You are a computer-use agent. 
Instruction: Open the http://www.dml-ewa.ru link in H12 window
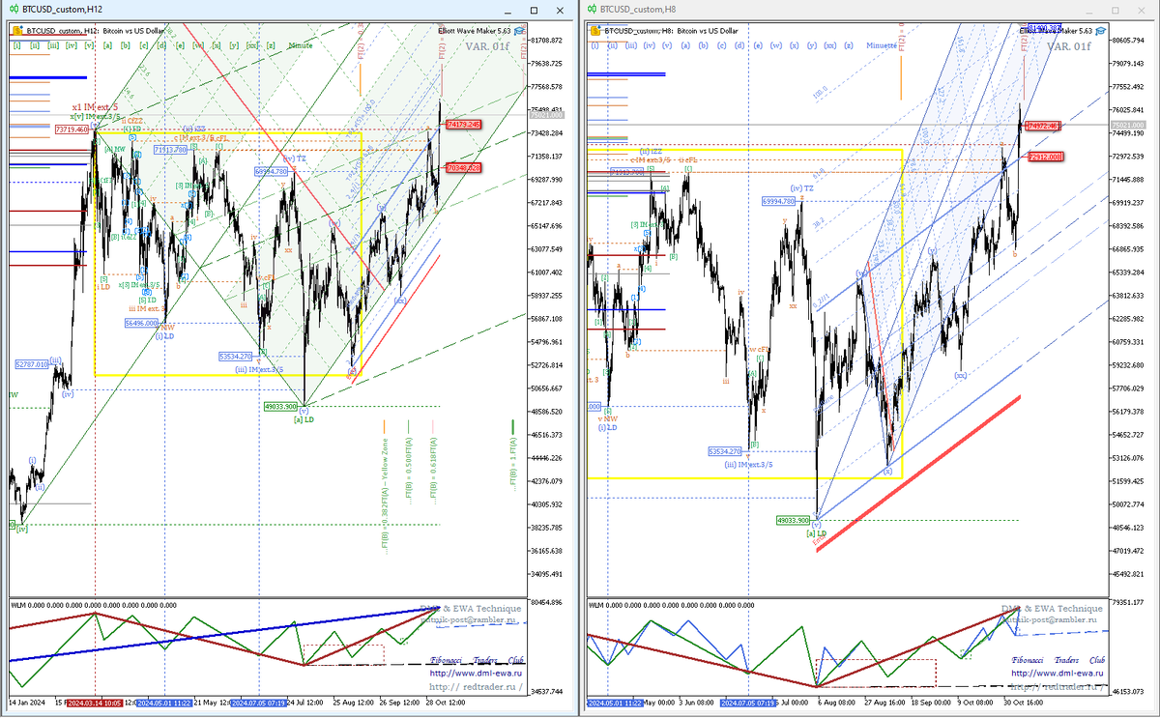click(x=476, y=674)
